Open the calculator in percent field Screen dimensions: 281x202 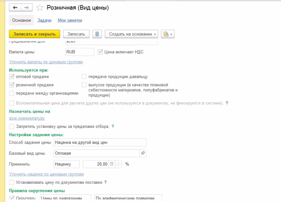[111, 164]
